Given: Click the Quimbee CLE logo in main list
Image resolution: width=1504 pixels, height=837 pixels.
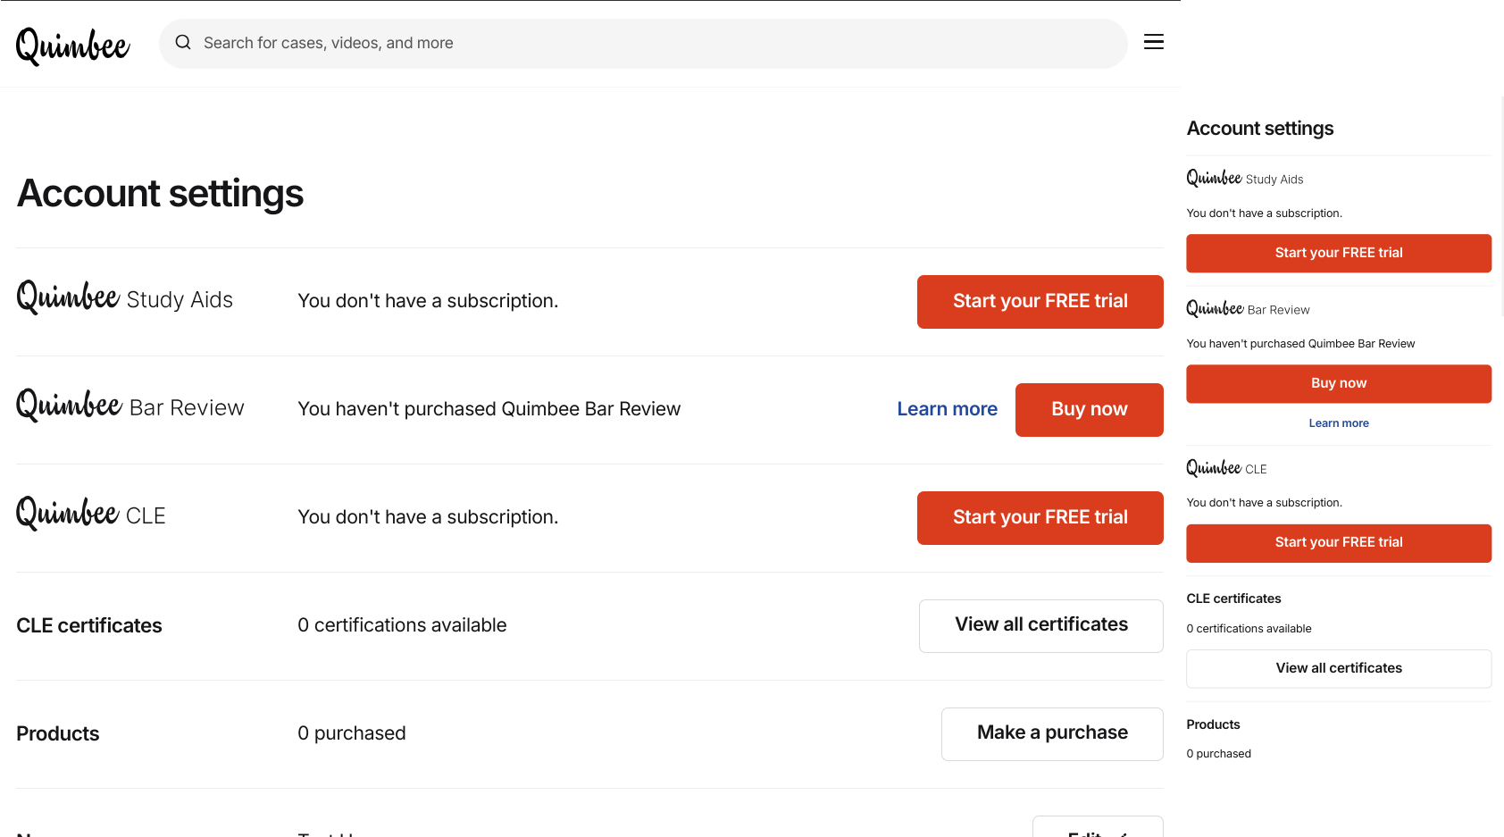Looking at the screenshot, I should click(x=91, y=515).
